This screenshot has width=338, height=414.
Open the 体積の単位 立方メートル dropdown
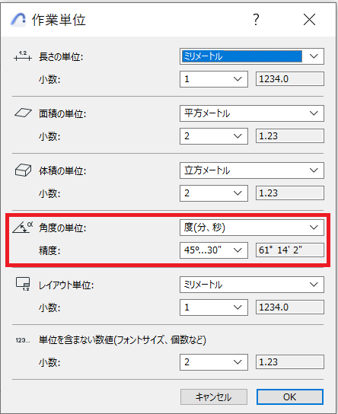252,170
